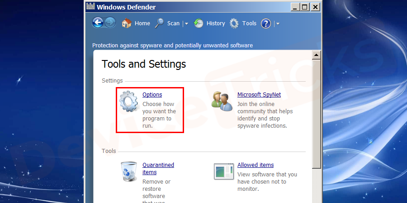Open the Options link
The width and height of the screenshot is (407, 203).
(152, 95)
